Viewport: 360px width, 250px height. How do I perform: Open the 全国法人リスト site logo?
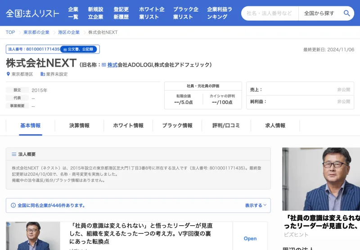(x=32, y=14)
